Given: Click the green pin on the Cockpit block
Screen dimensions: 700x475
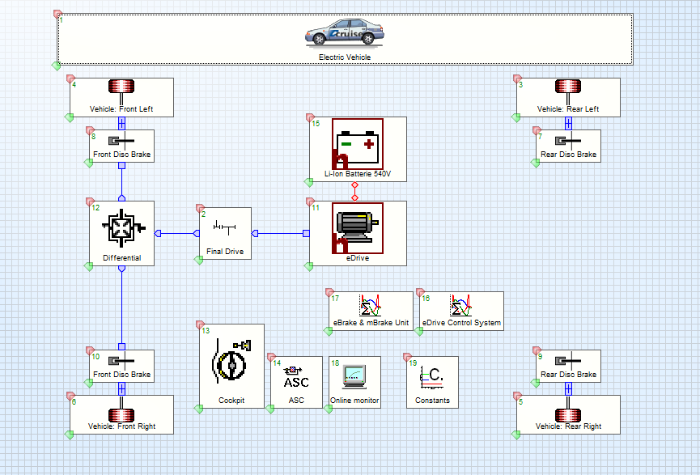Looking at the screenshot, I should 198,409.
